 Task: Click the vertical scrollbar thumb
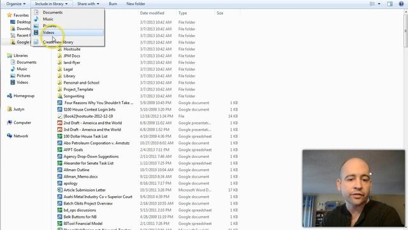pyautogui.click(x=405, y=31)
